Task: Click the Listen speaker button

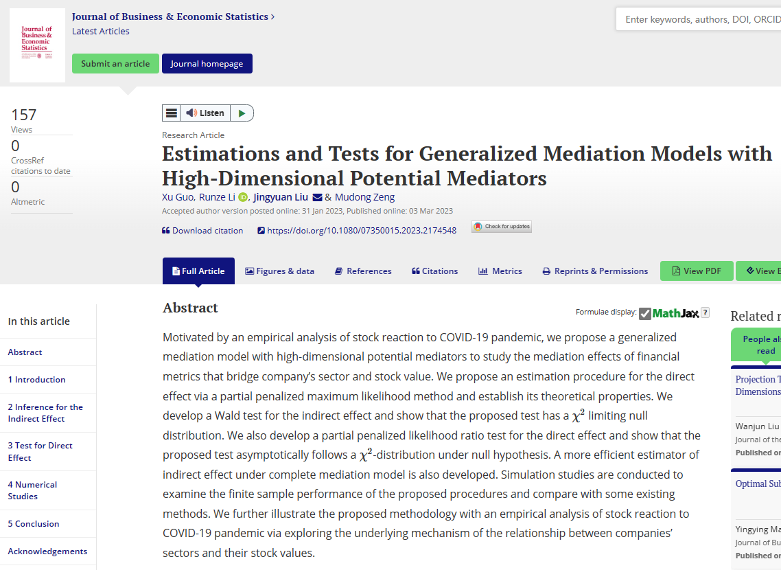Action: tap(205, 113)
